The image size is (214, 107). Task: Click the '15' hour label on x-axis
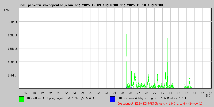point(202,93)
